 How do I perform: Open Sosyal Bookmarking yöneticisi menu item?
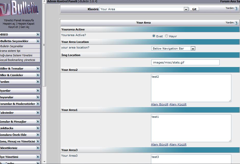(17, 60)
